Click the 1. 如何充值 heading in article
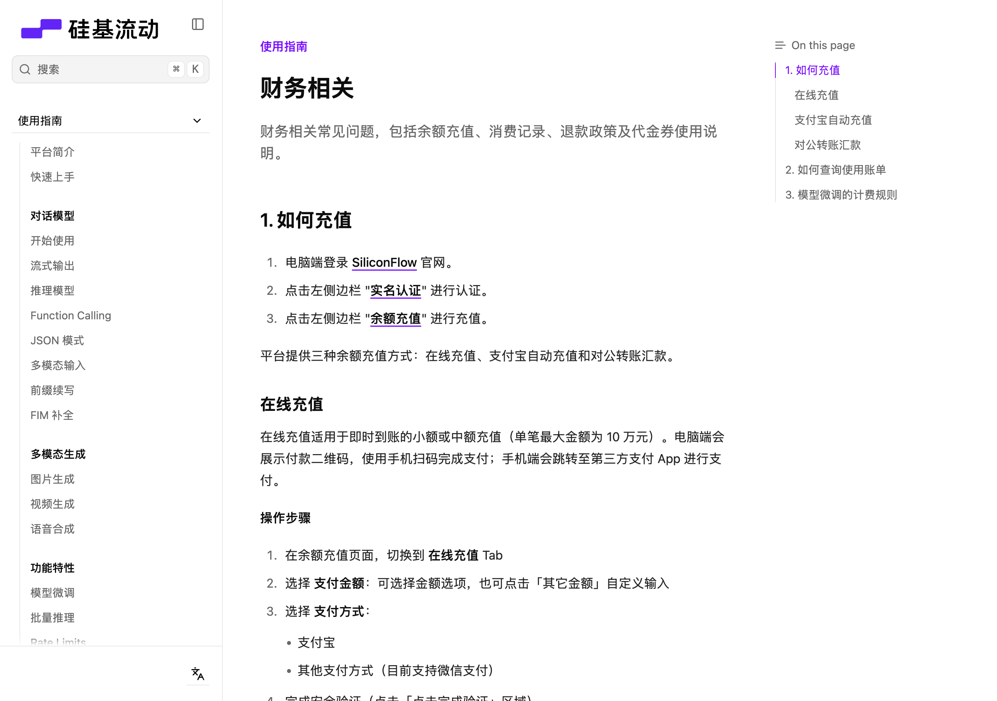 306,220
